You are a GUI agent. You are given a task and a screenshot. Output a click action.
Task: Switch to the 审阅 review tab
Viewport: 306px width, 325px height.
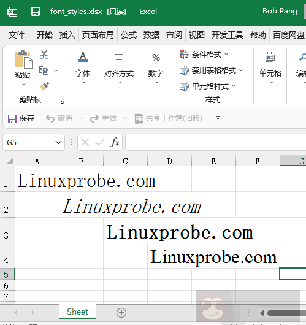[174, 35]
